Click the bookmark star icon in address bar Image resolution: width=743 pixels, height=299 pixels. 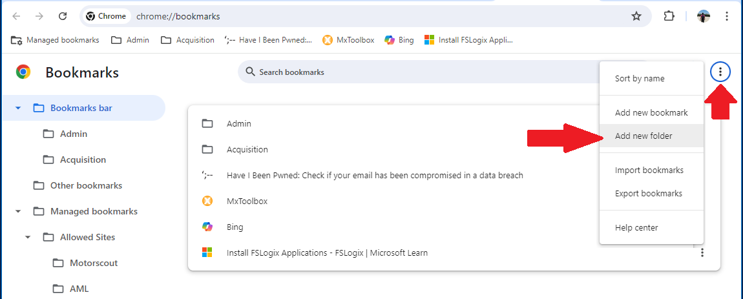pos(636,16)
